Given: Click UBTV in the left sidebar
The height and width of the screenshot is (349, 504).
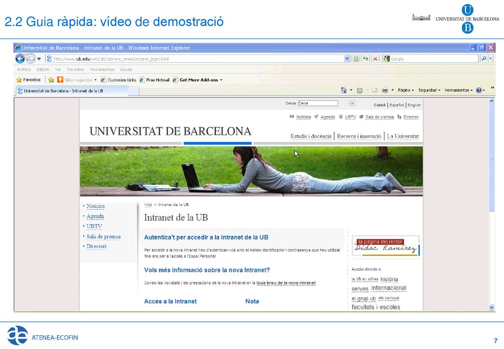Looking at the screenshot, I should tap(94, 226).
